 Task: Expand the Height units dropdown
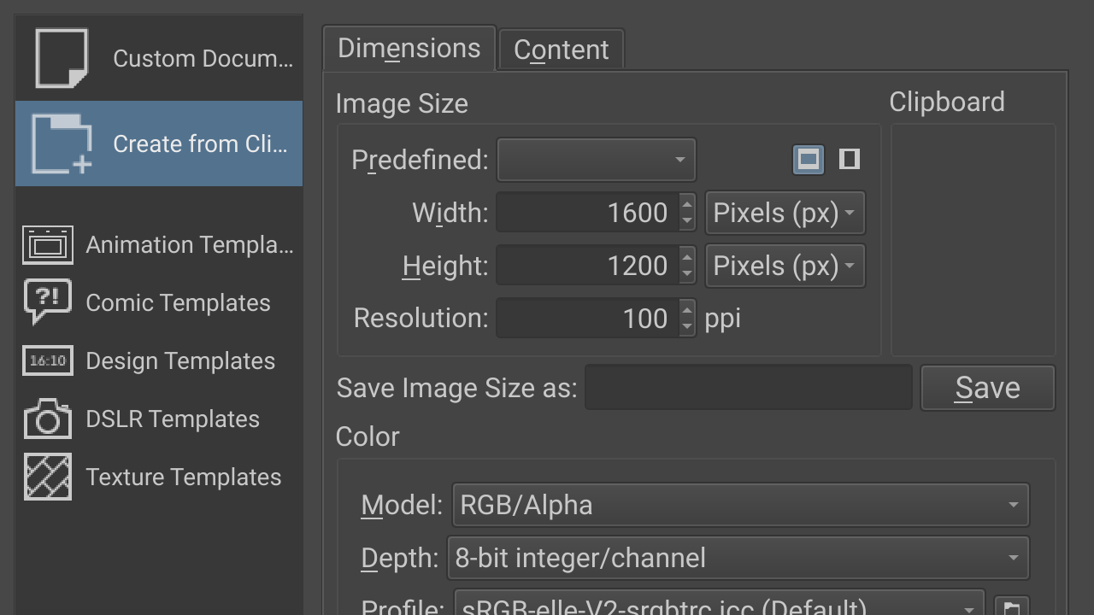[x=785, y=266]
